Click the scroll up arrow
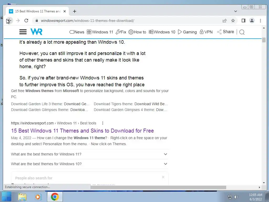Screen dimensions: 269x202 [264, 28]
